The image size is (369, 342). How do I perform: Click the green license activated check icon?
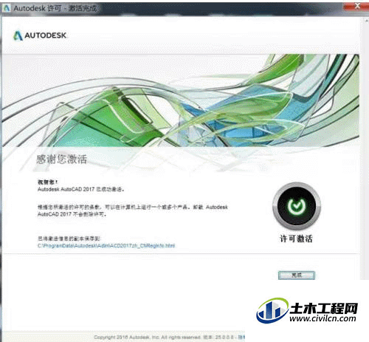297,206
